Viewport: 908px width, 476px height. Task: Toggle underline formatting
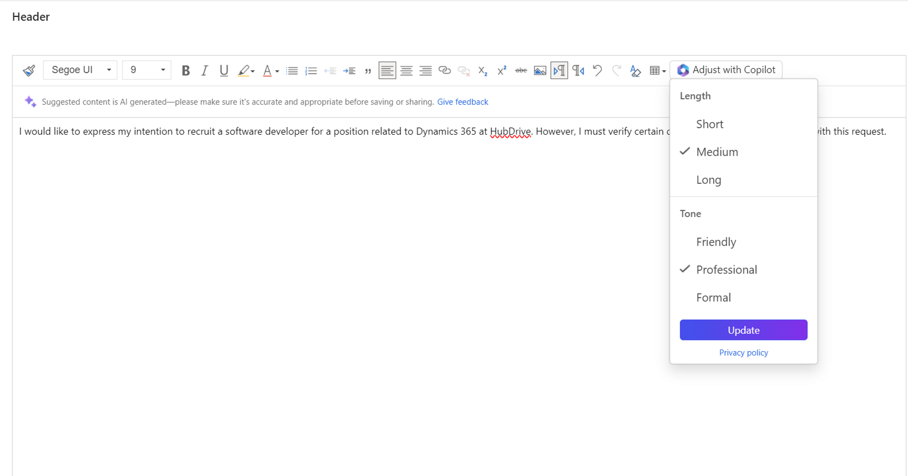(x=224, y=70)
